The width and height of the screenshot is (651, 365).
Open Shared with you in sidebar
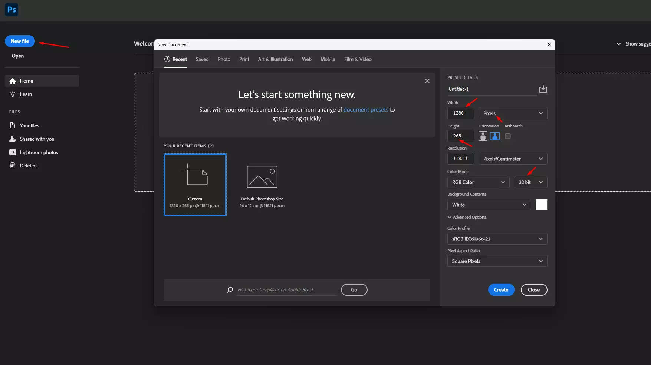[x=42, y=139]
